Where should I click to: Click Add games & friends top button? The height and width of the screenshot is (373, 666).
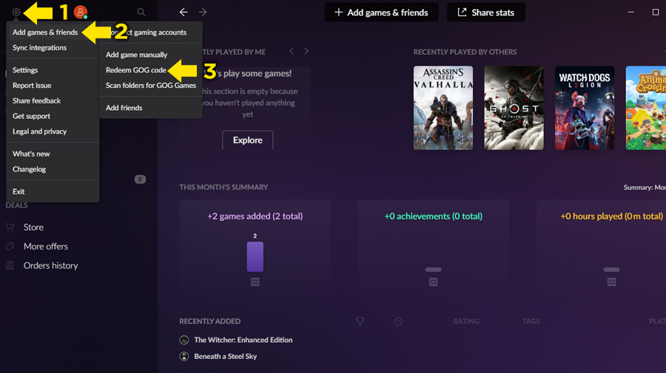pos(381,13)
